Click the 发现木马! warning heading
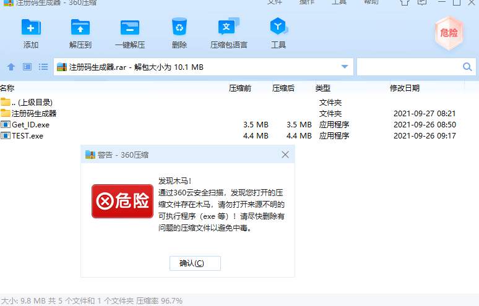Viewport: 479px width, 306px height. (175, 181)
